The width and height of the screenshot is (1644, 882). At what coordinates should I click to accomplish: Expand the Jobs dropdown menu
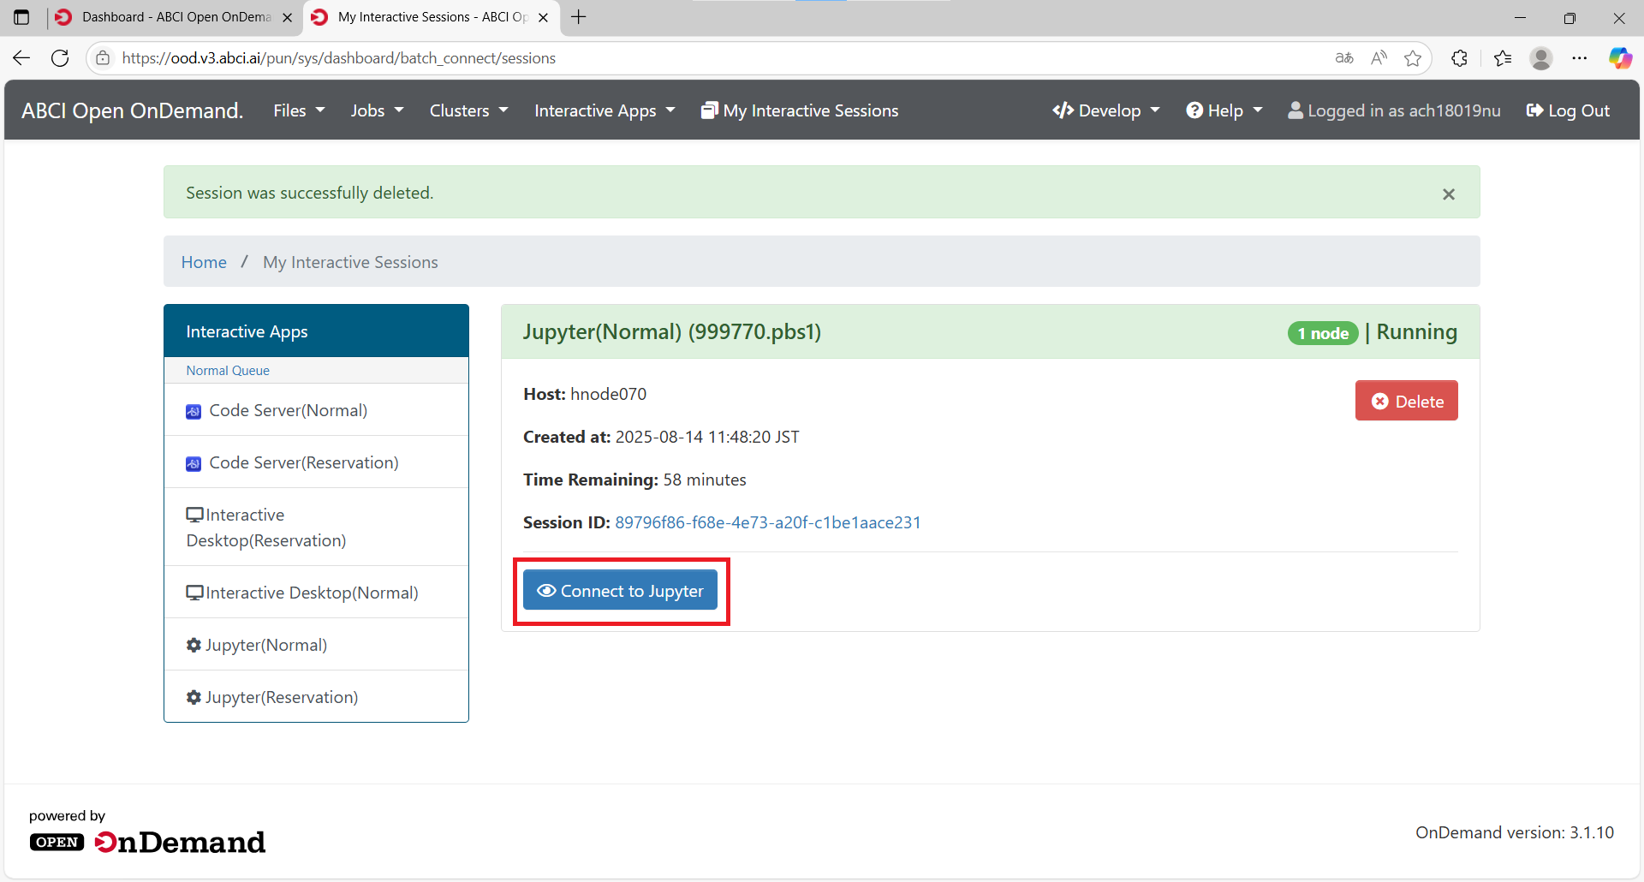tap(377, 110)
